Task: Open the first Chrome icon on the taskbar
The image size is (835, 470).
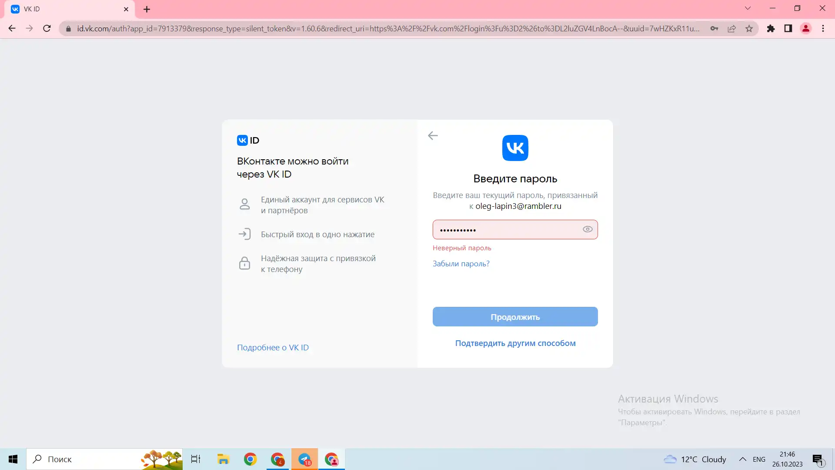Action: point(250,459)
